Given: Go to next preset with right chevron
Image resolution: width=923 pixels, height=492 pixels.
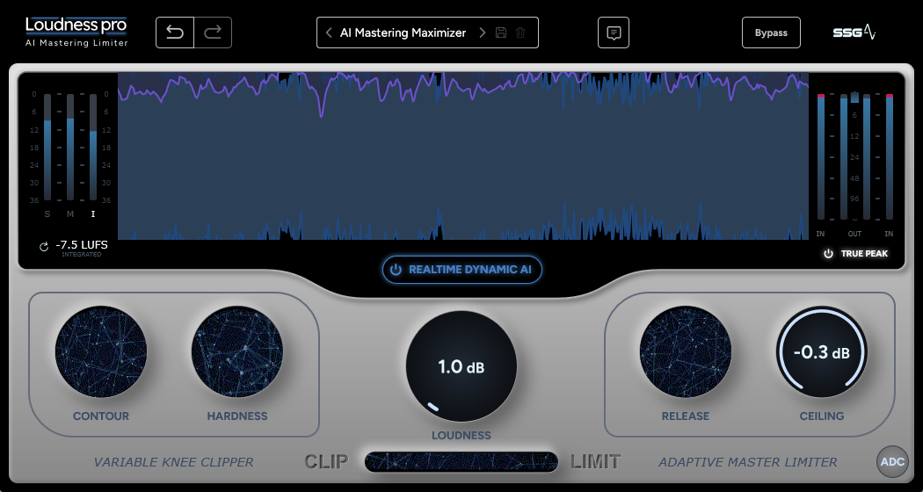Looking at the screenshot, I should (482, 33).
